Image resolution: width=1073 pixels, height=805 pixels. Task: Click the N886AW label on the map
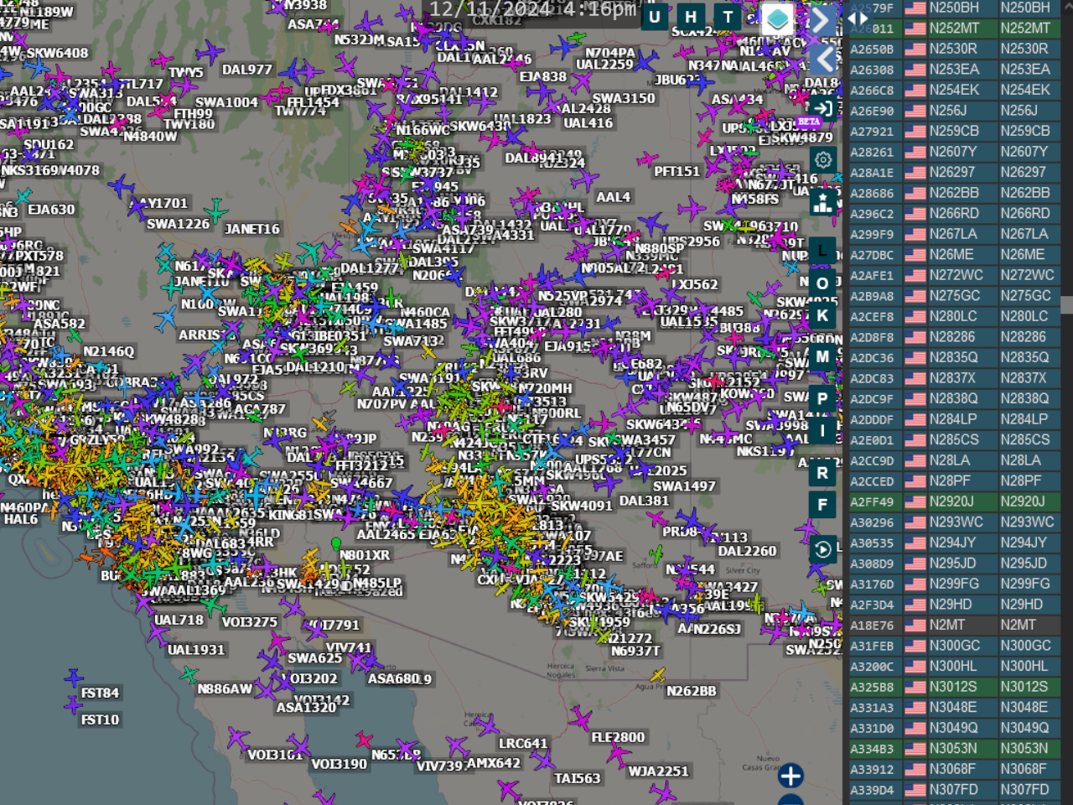coord(225,688)
